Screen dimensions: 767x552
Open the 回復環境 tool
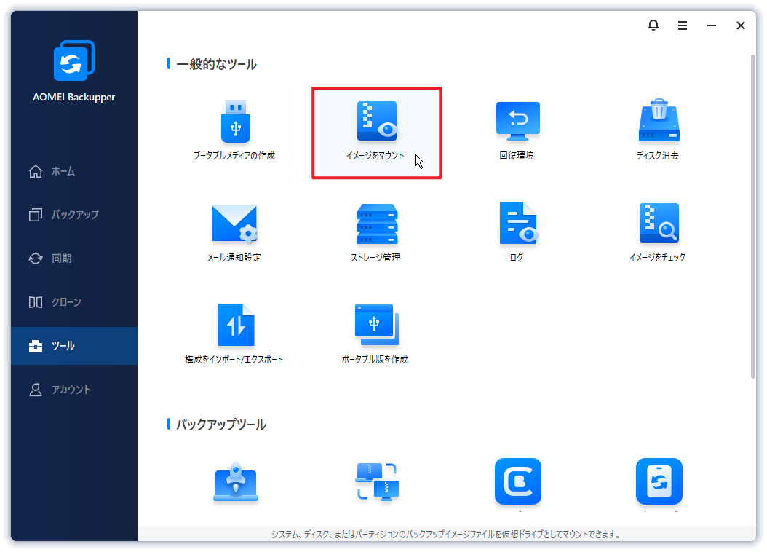(x=517, y=130)
